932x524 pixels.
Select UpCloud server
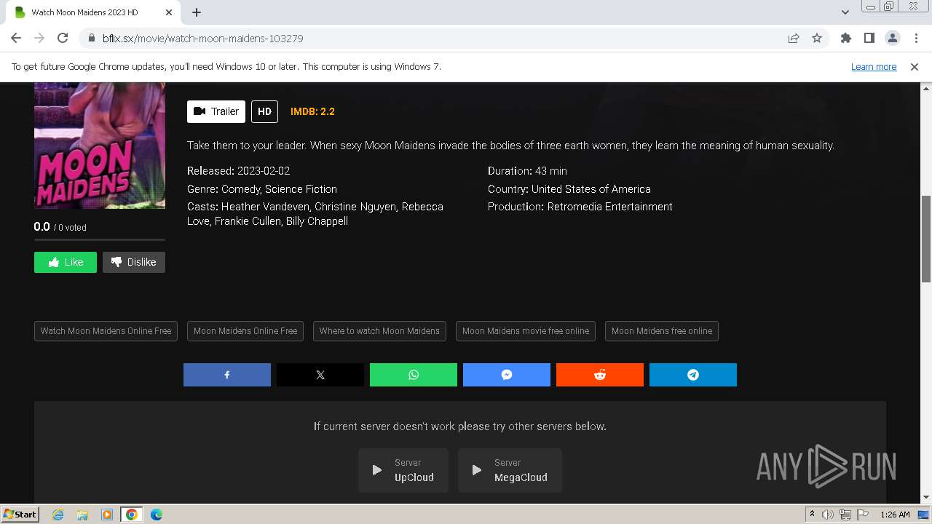point(403,470)
